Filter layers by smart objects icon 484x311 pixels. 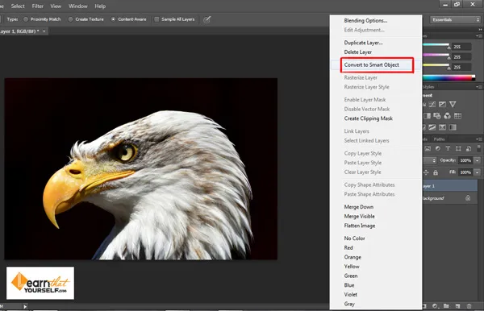tap(468, 148)
